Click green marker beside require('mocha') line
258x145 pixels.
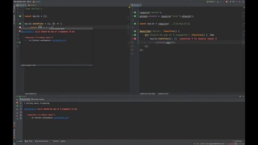[135, 12]
